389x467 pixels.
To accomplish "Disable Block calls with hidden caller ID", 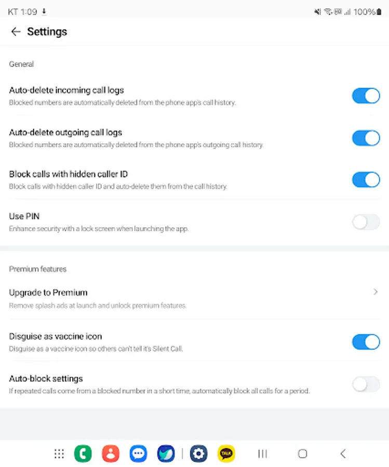I will 366,180.
